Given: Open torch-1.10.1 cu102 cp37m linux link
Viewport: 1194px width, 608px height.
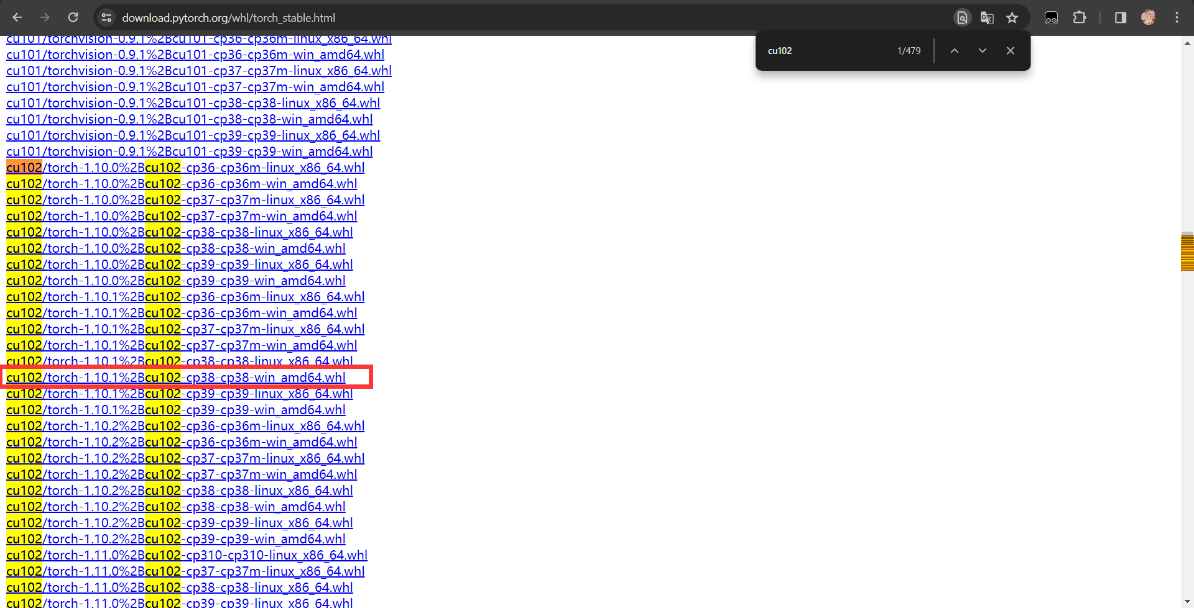Looking at the screenshot, I should coord(185,329).
